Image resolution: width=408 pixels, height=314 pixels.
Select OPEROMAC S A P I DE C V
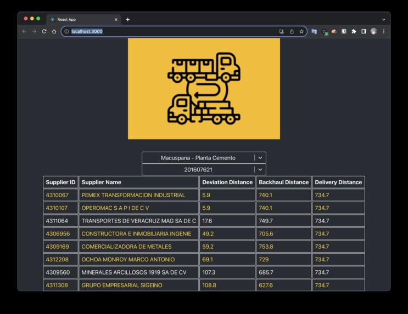(115, 208)
